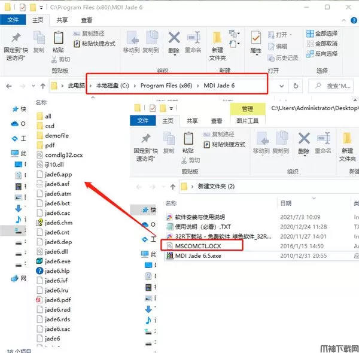
Task: Click Refresh button beside MDI Jade 6 address
Action: (296, 86)
